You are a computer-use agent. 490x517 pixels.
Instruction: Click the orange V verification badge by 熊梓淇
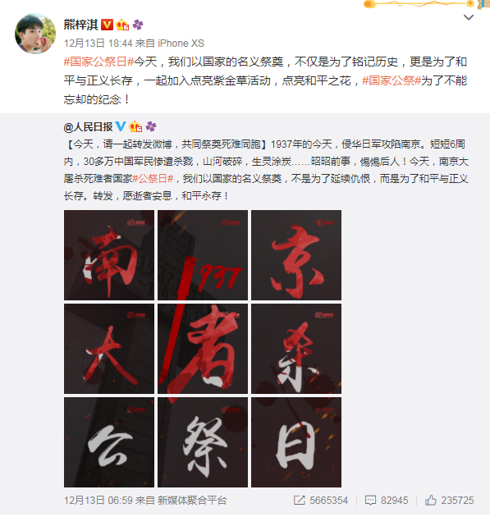click(107, 25)
